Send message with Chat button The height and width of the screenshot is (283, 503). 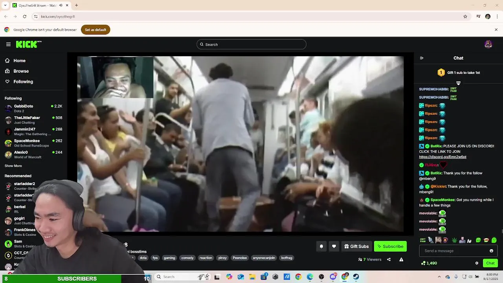click(490, 263)
